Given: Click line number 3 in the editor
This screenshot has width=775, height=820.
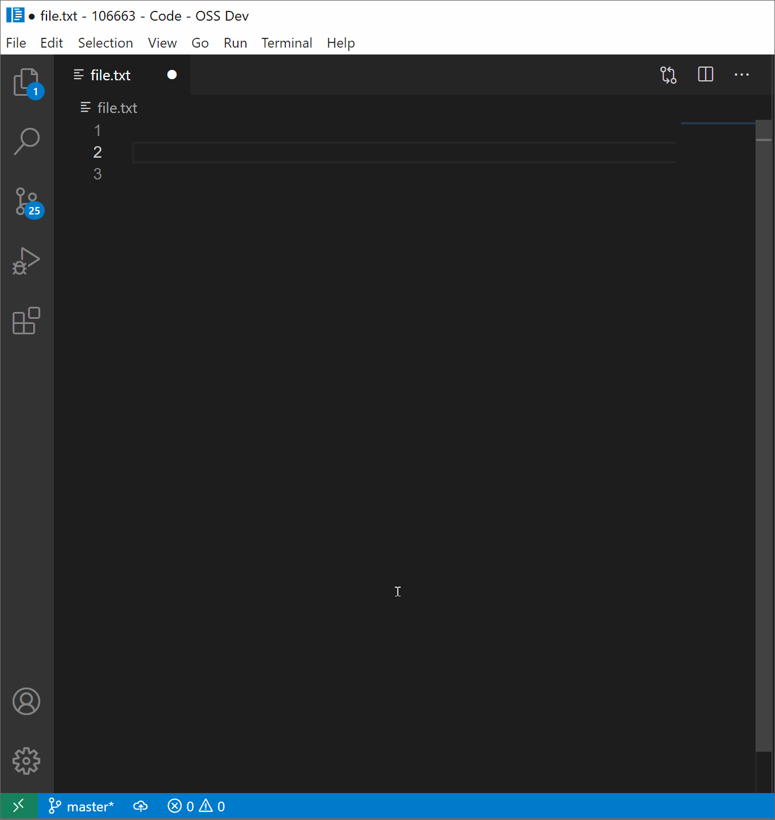Looking at the screenshot, I should (97, 174).
